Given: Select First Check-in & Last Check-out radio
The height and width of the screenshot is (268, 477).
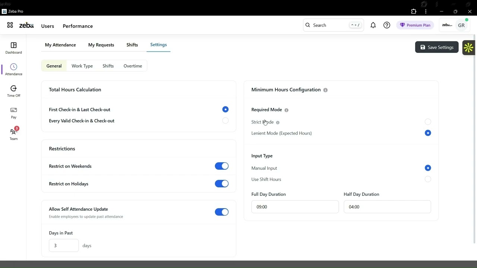Looking at the screenshot, I should pyautogui.click(x=225, y=109).
